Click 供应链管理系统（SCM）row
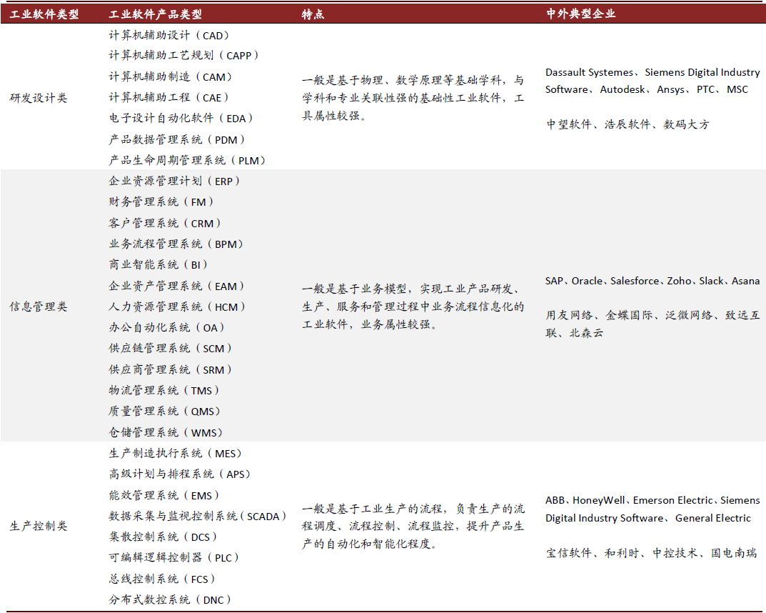 [x=170, y=348]
